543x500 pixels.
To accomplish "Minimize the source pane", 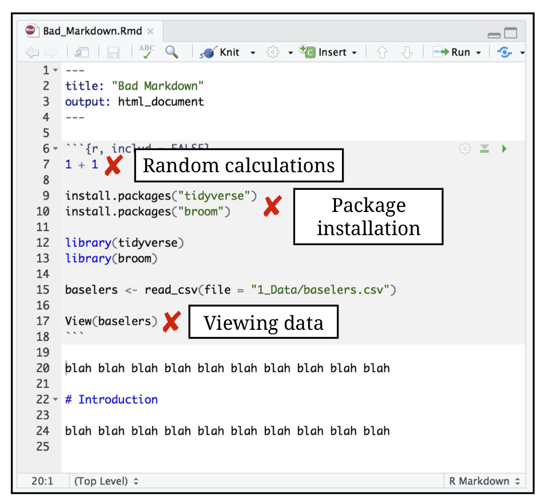I will [x=494, y=35].
